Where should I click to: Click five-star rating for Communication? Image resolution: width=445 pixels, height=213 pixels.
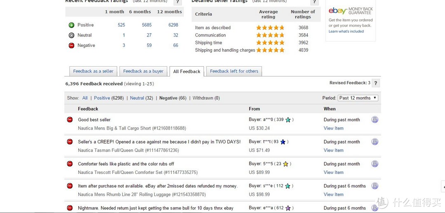click(270, 35)
